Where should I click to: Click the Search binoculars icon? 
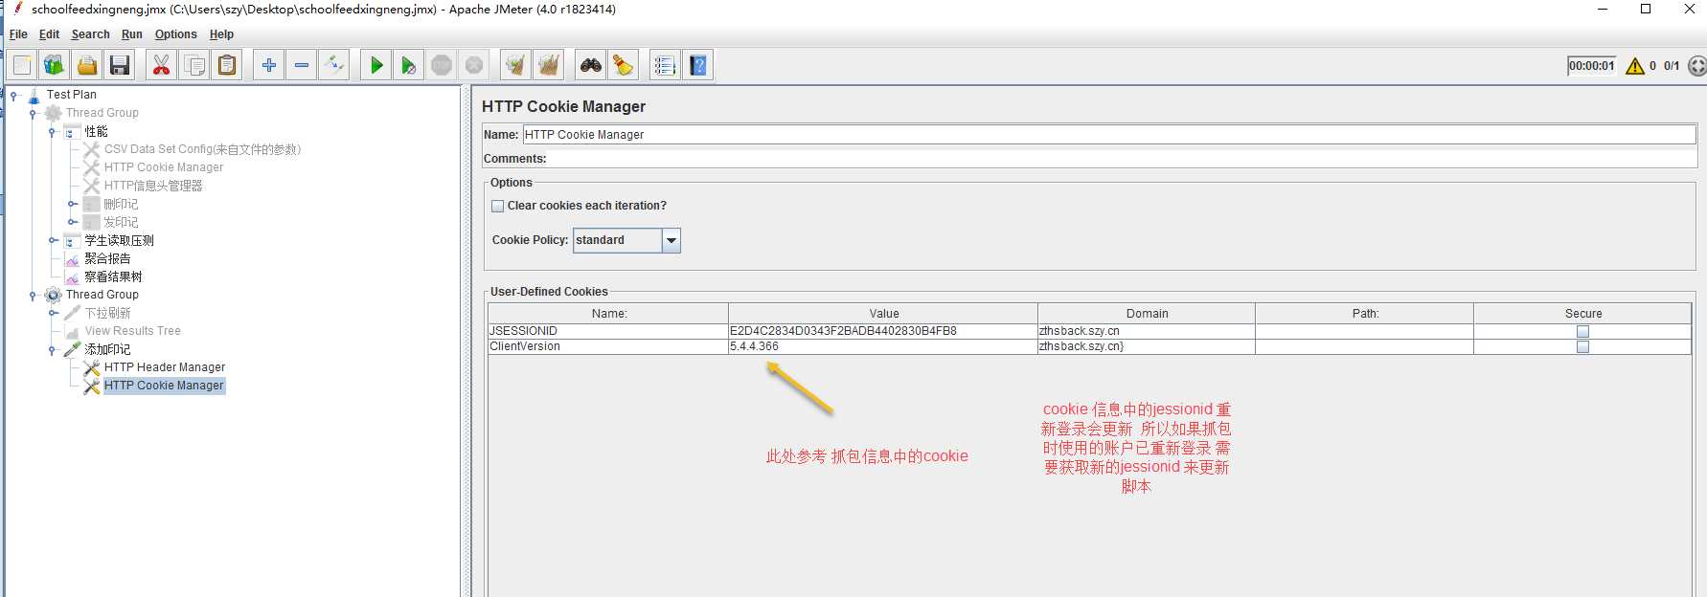pos(591,65)
